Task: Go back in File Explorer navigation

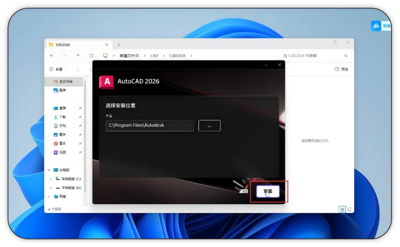Action: [52, 55]
